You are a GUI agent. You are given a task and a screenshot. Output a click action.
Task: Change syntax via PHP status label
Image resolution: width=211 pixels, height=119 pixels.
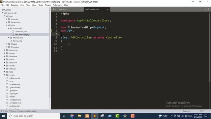(x=202, y=111)
